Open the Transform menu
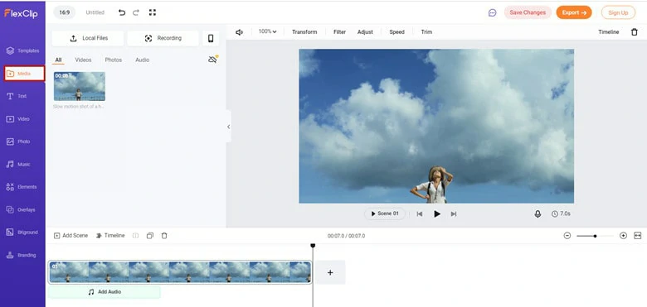This screenshot has width=647, height=307. click(x=304, y=32)
